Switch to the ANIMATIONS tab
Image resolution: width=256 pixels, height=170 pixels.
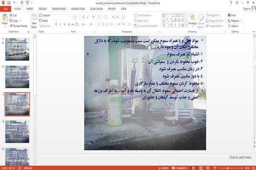(78, 9)
